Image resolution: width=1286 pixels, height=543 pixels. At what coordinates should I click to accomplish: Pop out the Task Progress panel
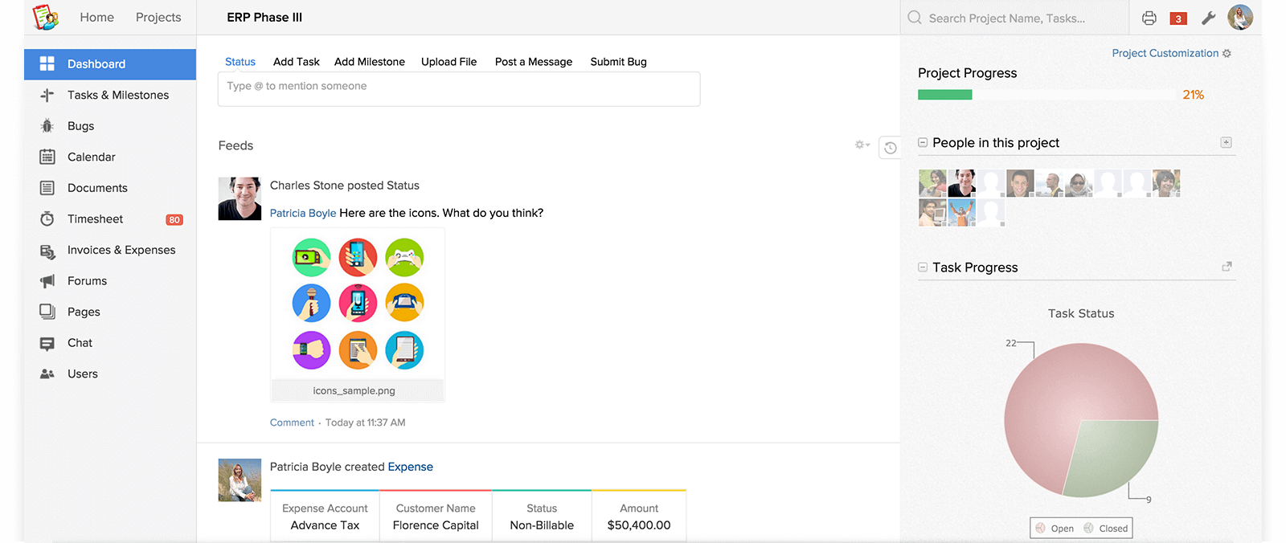1227,267
